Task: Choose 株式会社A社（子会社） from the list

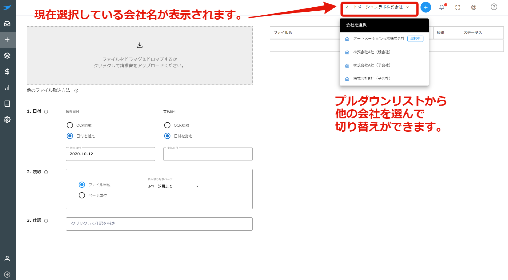Action: [384, 65]
